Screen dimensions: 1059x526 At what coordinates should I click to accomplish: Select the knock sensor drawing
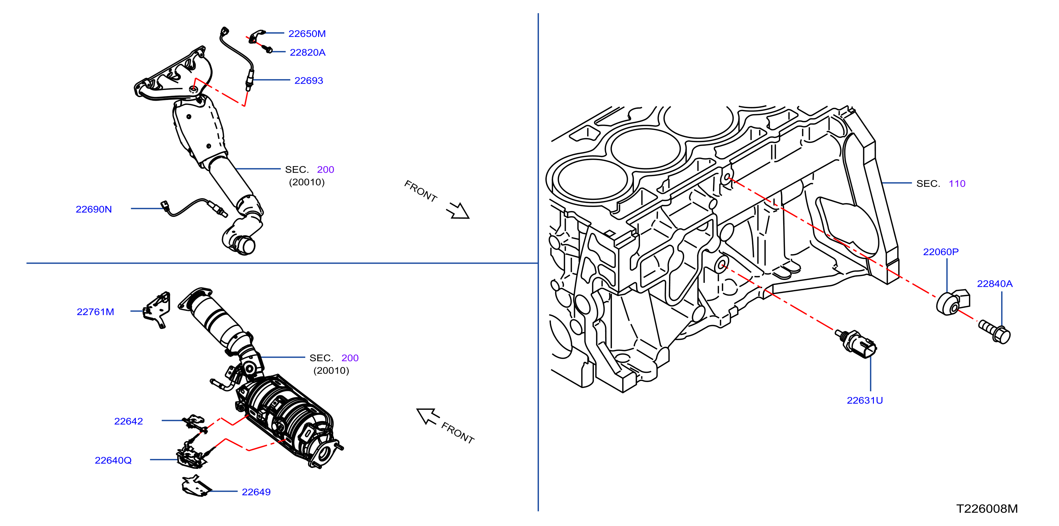(953, 302)
